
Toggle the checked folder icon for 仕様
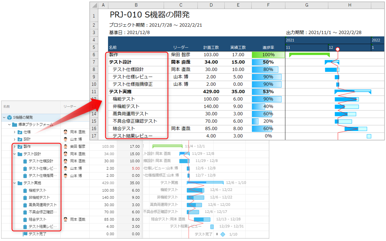pyautogui.click(x=20, y=132)
